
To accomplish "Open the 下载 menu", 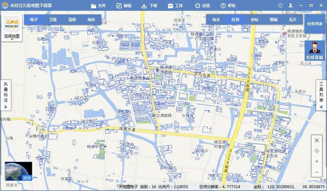I will pos(149,6).
